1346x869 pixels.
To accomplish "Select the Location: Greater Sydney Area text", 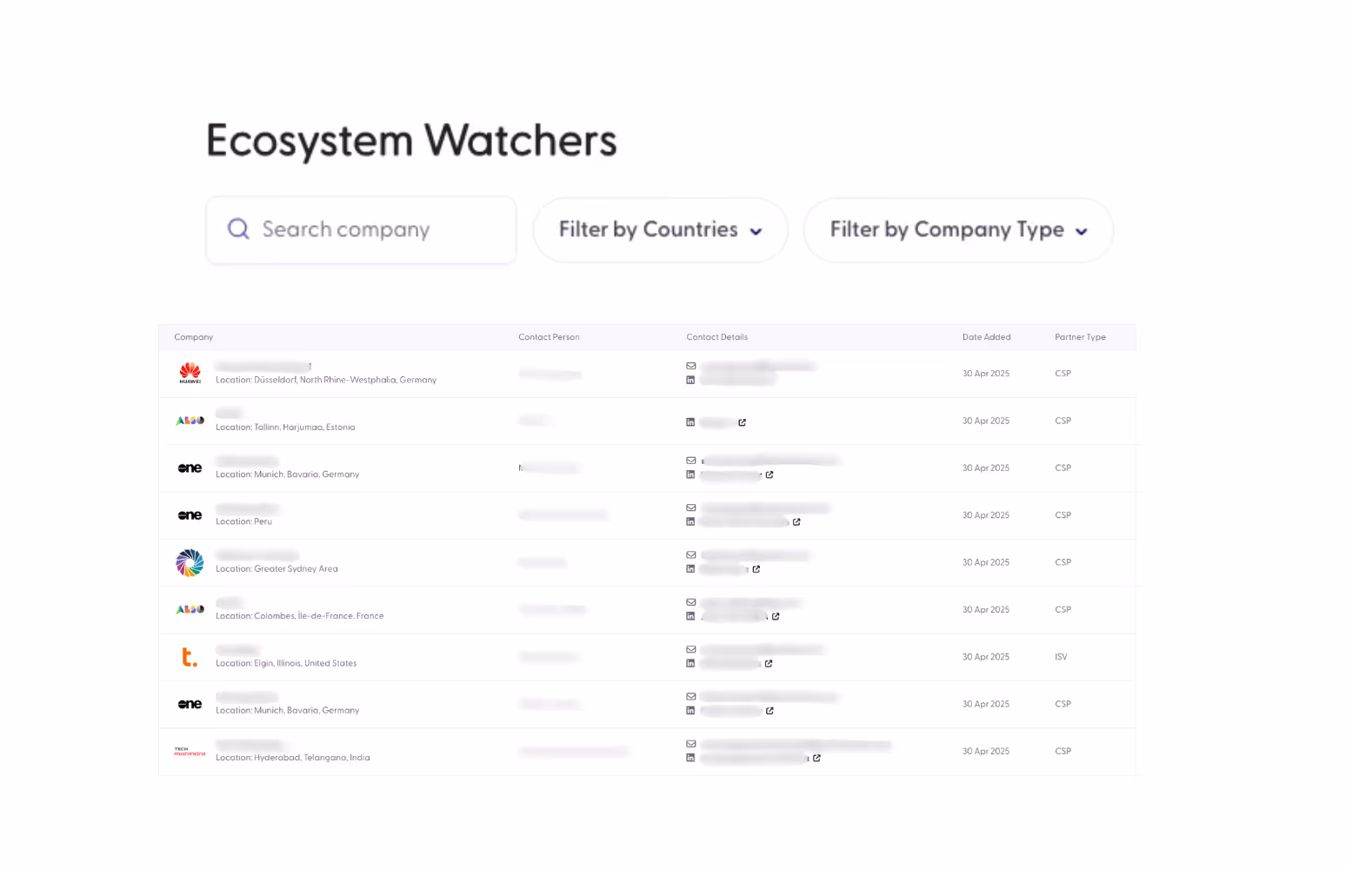I will (x=277, y=569).
